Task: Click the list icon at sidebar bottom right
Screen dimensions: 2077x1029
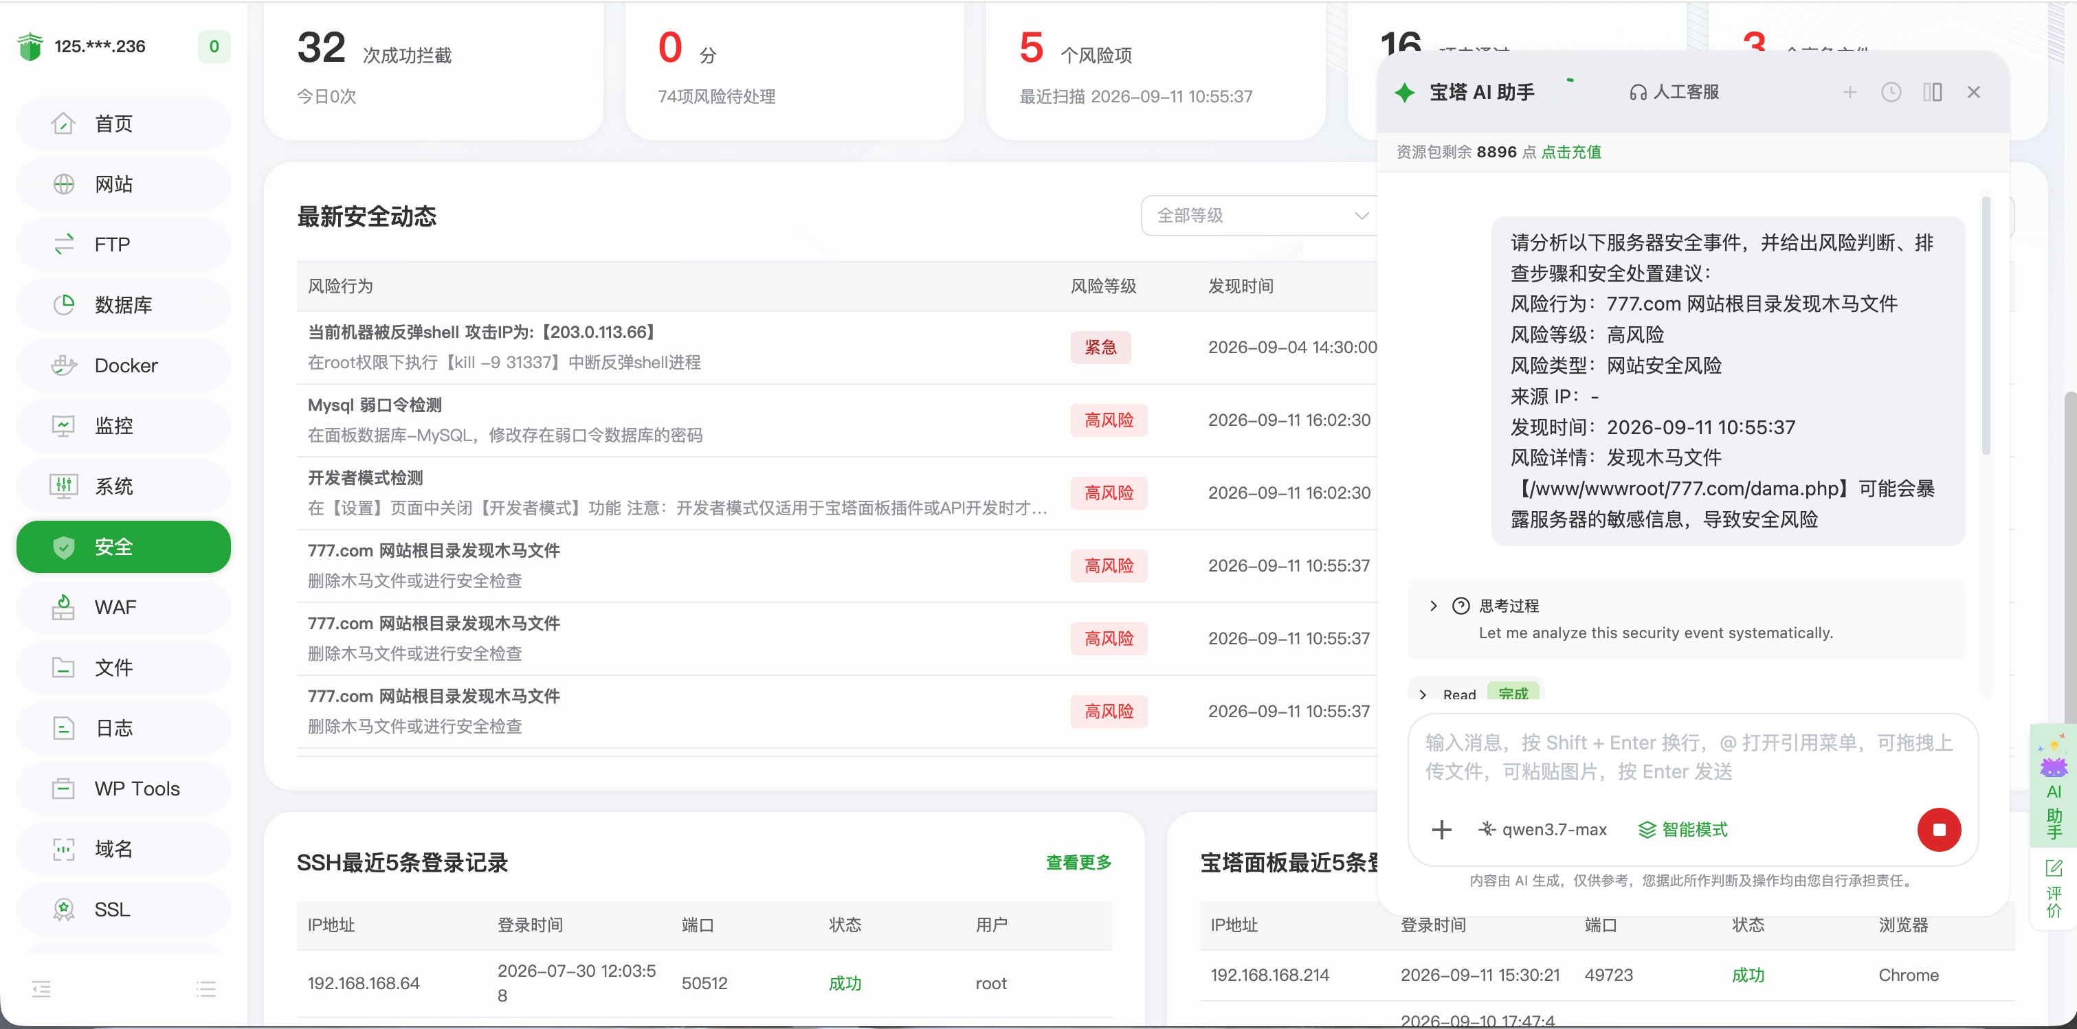Action: 206,988
